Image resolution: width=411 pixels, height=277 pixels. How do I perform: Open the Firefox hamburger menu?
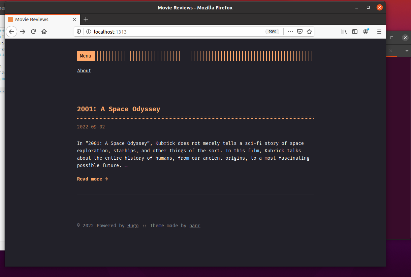pyautogui.click(x=379, y=32)
